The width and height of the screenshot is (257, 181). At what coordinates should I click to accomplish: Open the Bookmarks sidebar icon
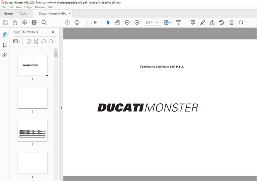click(x=5, y=45)
